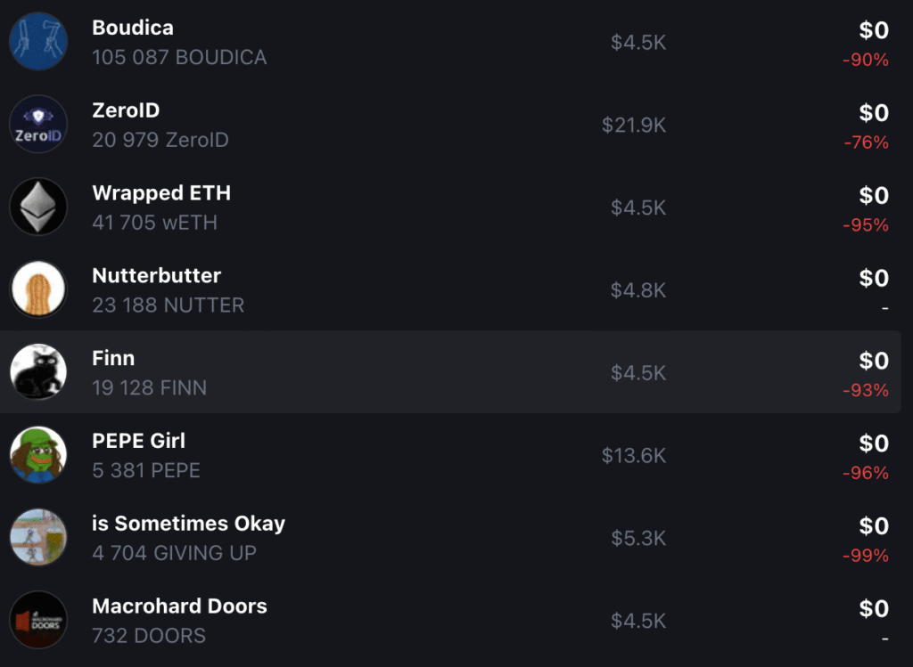Screen dimensions: 913x667
Task: Click the -99% change for GIVING UP
Action: click(x=866, y=556)
